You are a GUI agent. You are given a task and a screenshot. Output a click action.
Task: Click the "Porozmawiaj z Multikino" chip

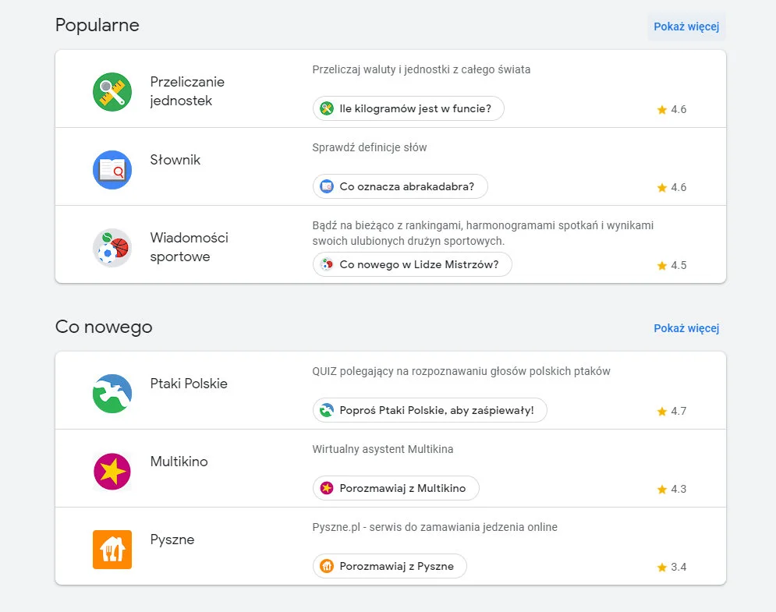pyautogui.click(x=395, y=489)
